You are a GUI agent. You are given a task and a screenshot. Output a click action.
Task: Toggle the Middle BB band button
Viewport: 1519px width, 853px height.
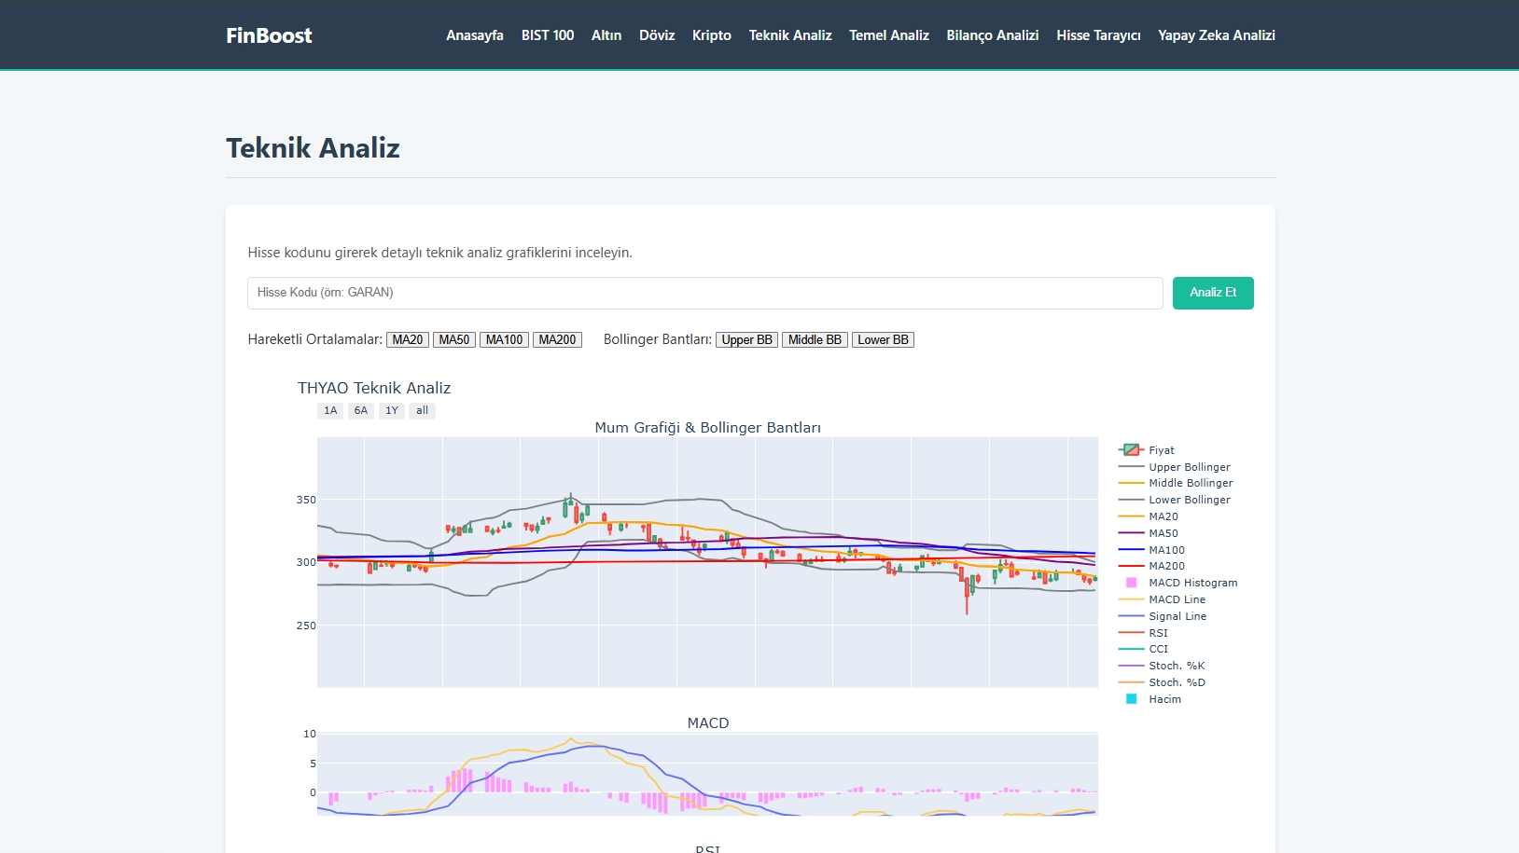tap(815, 340)
